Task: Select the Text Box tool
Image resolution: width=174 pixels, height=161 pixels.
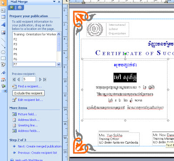Action: pos(3,10)
